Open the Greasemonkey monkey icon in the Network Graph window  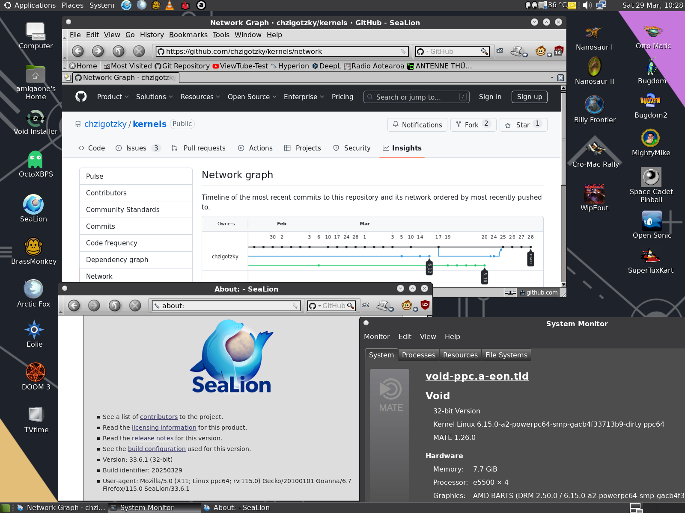point(541,51)
